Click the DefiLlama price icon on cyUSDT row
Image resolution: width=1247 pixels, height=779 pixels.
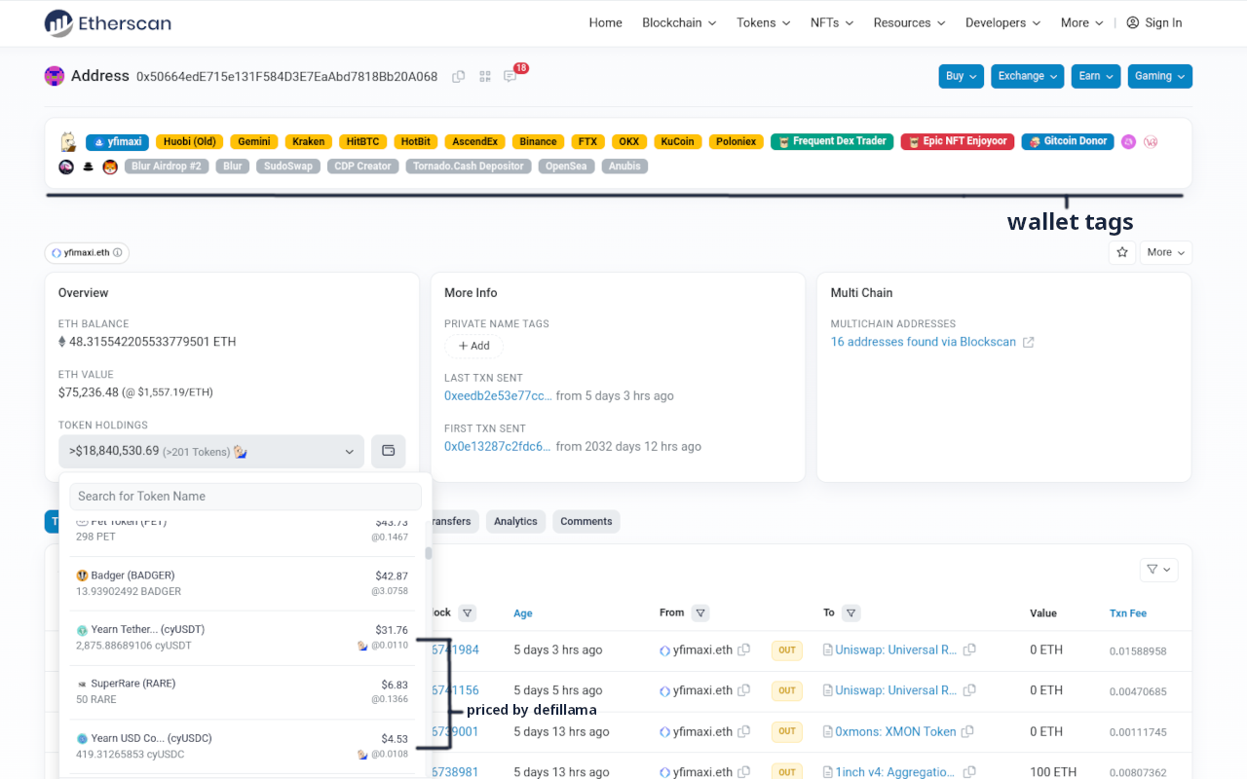coord(362,646)
